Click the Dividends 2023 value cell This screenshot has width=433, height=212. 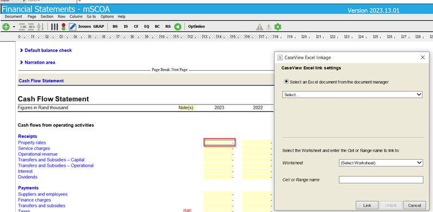point(219,177)
